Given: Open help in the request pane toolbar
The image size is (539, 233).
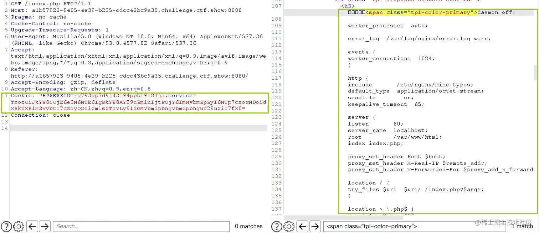Looking at the screenshot, I should (6, 226).
